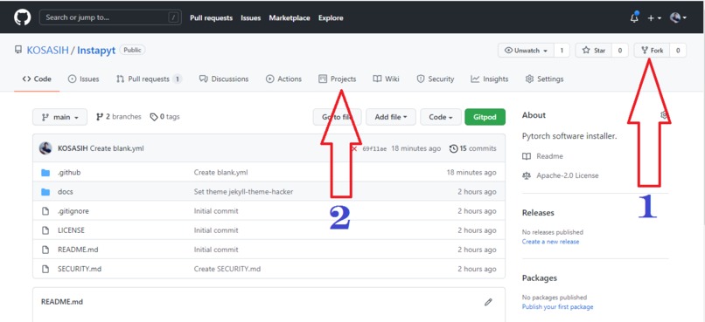This screenshot has height=322, width=705.
Task: Open the Projects tab
Action: 338,79
